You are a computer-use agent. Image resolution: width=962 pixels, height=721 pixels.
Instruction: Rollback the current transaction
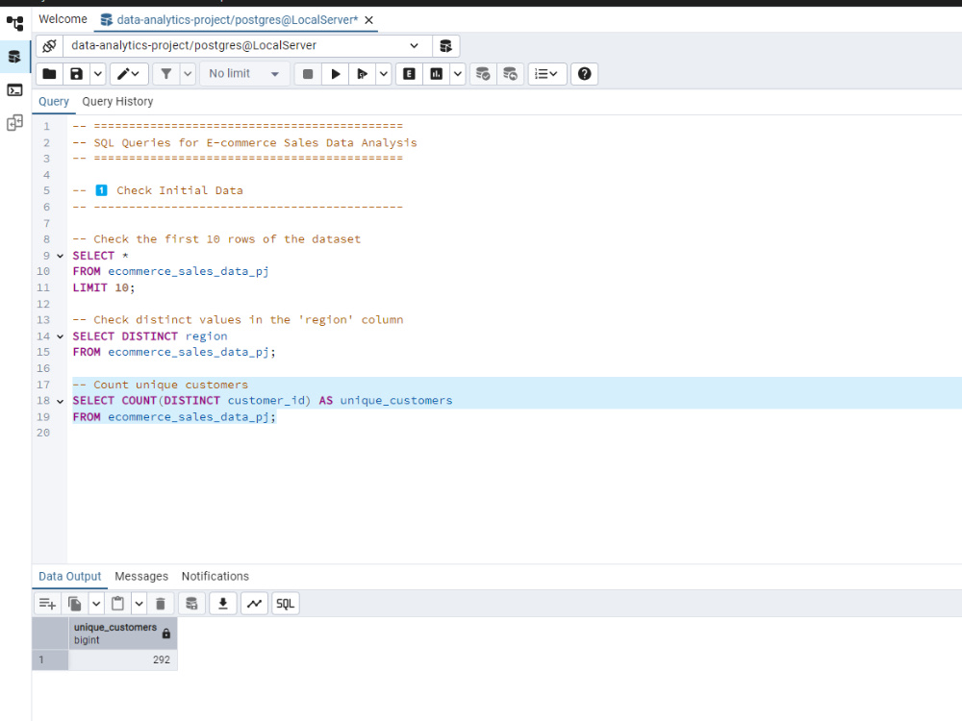click(510, 74)
